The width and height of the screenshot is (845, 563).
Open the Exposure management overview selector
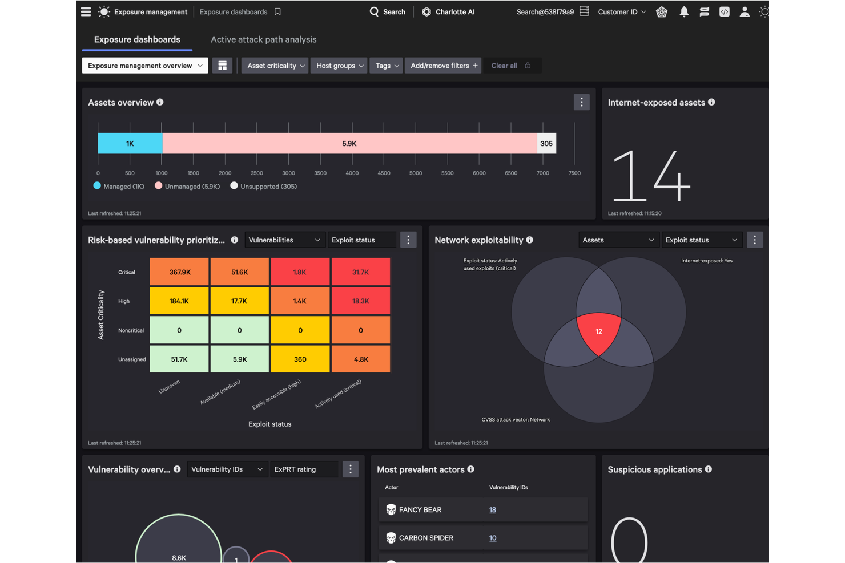pyautogui.click(x=144, y=65)
